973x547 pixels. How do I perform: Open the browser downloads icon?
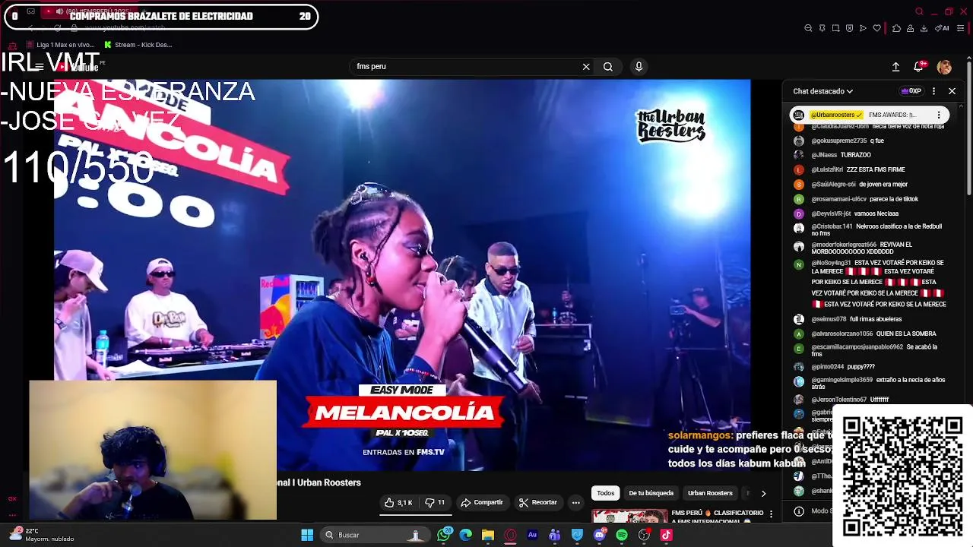[924, 28]
